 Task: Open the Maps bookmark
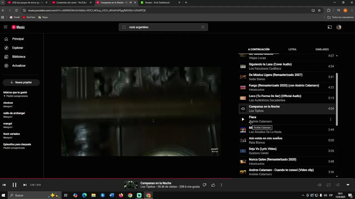(43, 17)
